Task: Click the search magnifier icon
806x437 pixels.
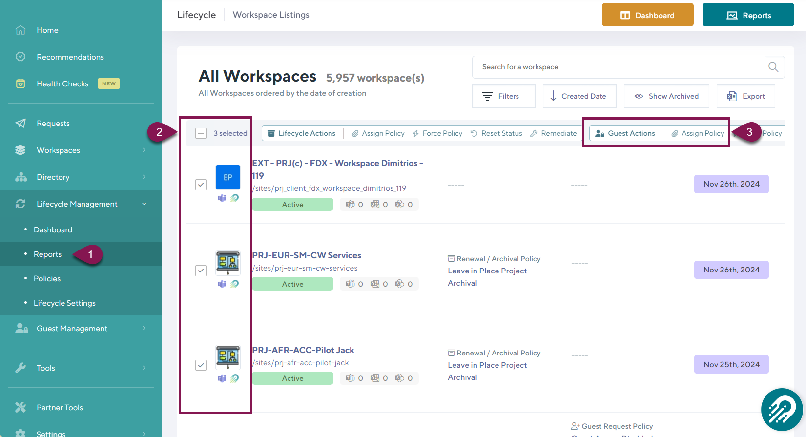Action: click(x=773, y=67)
